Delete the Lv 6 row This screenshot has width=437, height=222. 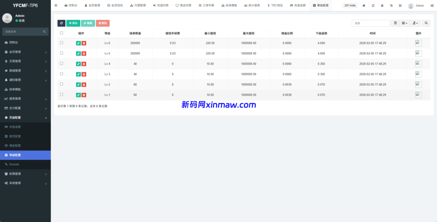pos(84,43)
